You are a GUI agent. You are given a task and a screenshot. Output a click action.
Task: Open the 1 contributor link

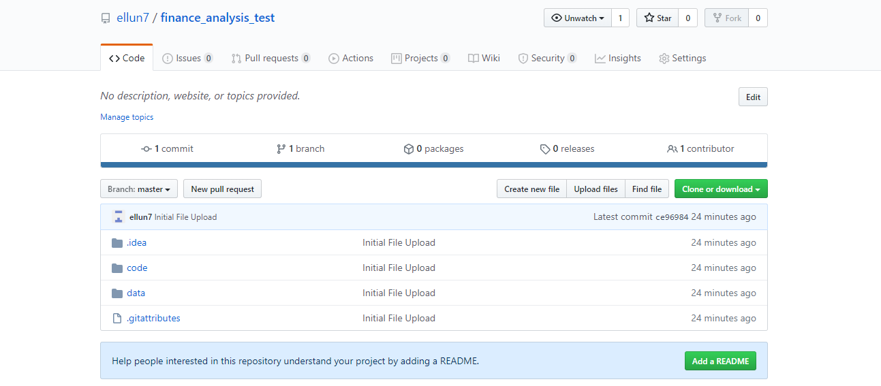[x=700, y=149]
